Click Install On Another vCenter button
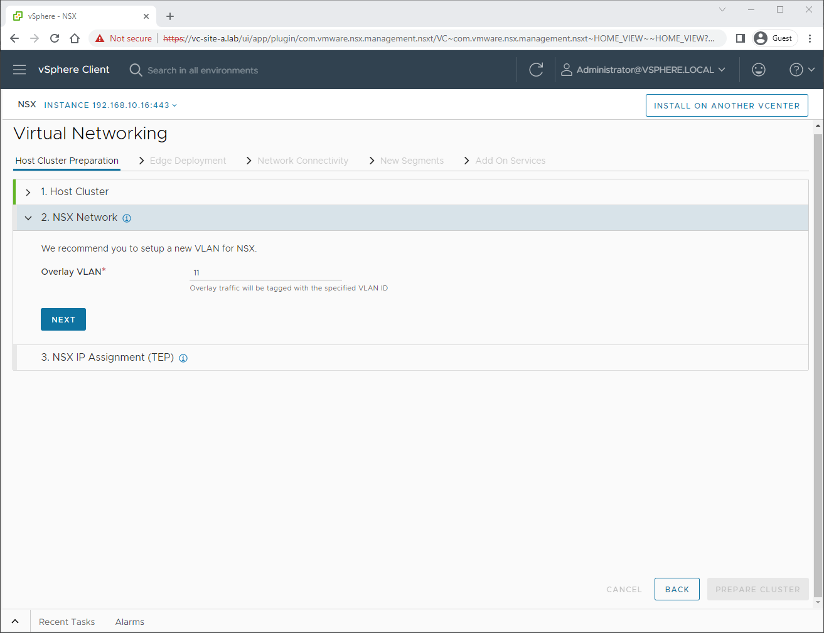 [x=727, y=105]
